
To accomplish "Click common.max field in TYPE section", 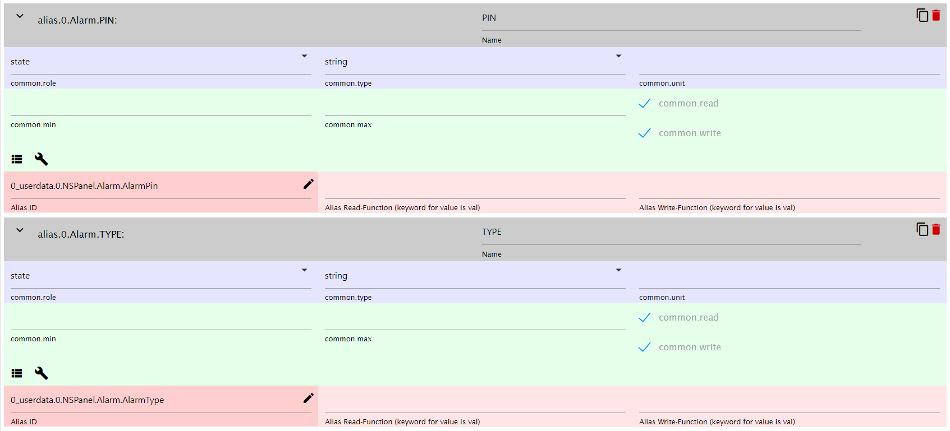I will tap(475, 318).
